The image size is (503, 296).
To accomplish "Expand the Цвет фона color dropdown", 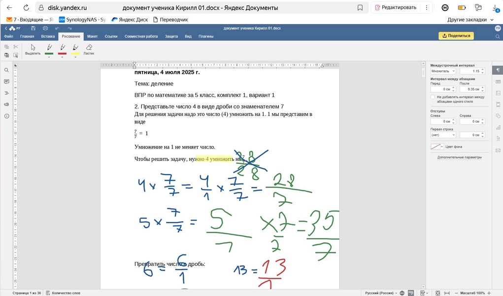I will coord(442,147).
